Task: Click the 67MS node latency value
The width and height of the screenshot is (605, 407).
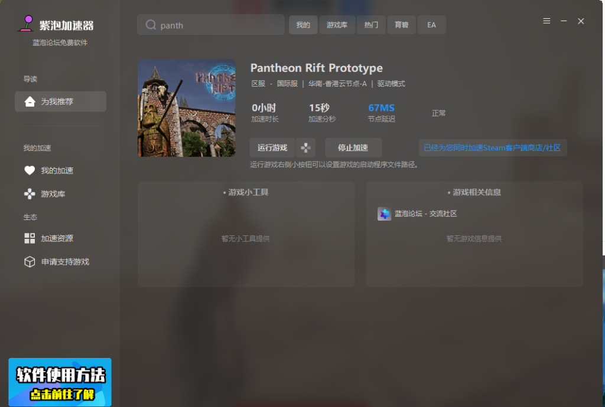Action: [382, 108]
